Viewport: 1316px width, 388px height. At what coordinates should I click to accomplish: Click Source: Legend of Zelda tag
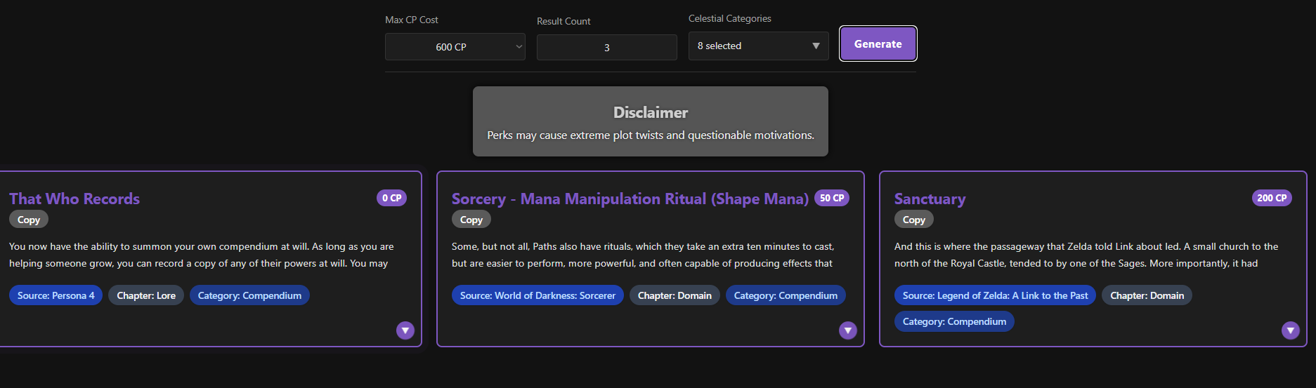click(x=994, y=295)
